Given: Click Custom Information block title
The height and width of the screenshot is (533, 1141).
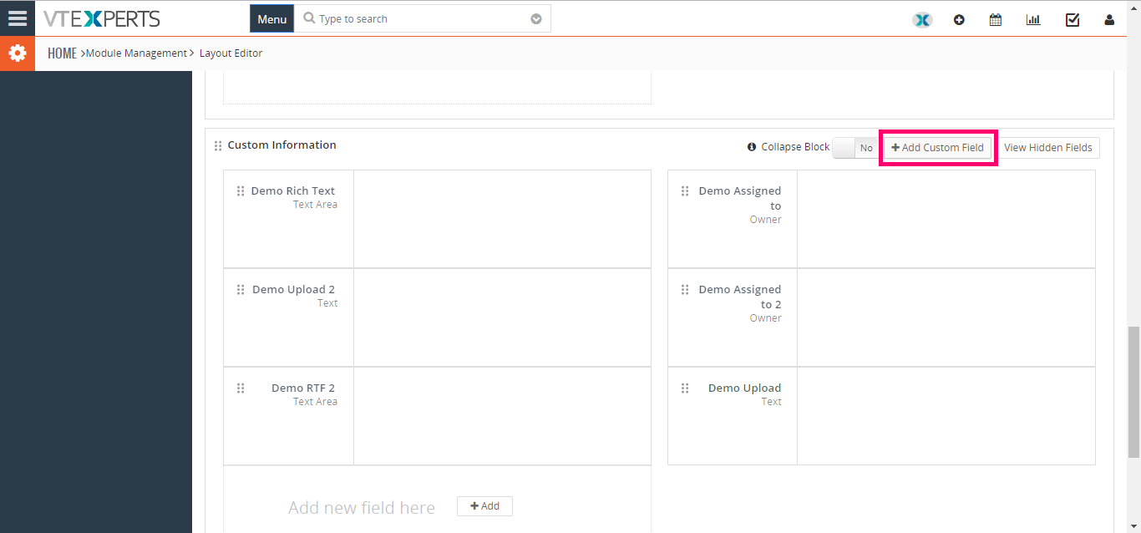Looking at the screenshot, I should click(x=282, y=145).
